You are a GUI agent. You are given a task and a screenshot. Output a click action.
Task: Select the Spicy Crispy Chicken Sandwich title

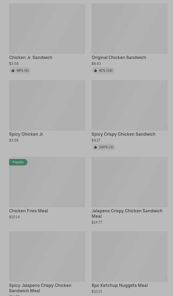tap(124, 134)
